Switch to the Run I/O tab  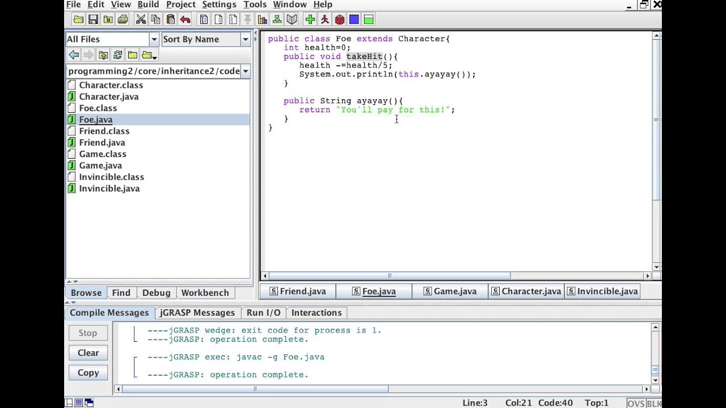(263, 313)
